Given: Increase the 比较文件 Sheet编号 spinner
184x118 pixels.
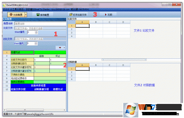Looking at the screenshot, I should coord(36,32).
